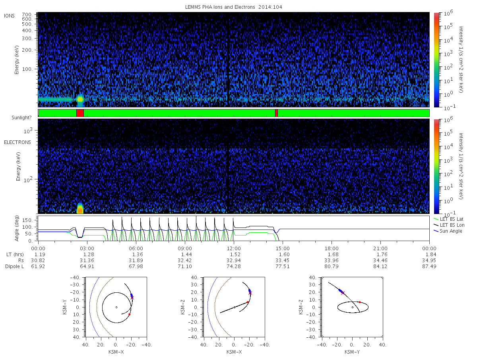
Task: Click the red X marker in the KSM-X KSM-Z plot
Action: 250,293
